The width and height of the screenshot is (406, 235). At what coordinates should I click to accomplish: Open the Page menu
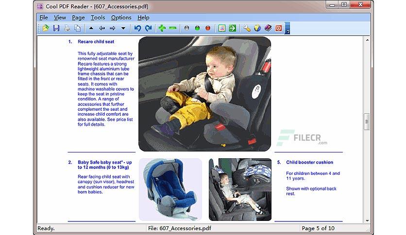[78, 17]
